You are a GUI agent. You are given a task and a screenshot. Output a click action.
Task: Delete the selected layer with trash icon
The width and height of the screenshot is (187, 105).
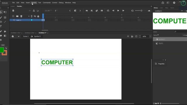click(x=21, y=16)
